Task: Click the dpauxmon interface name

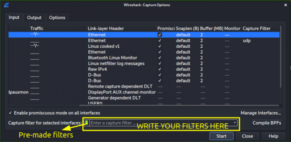Action: 19,92
